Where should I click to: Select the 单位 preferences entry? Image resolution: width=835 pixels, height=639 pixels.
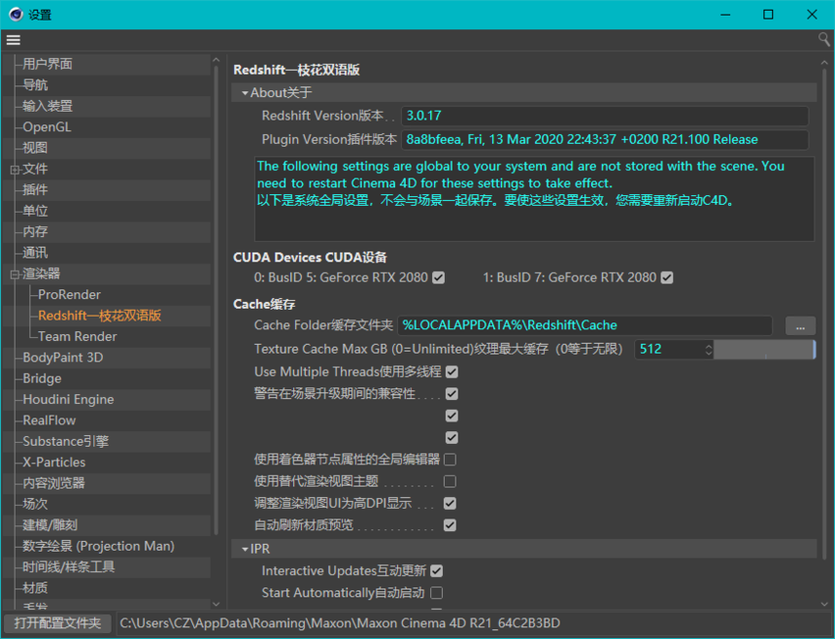[x=35, y=211]
